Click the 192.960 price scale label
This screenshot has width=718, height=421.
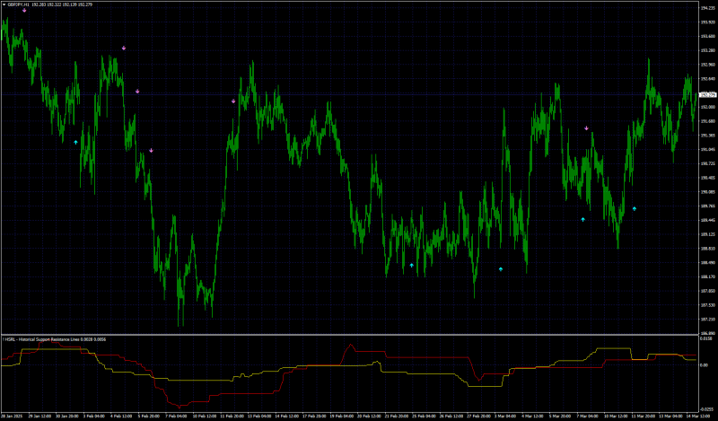pyautogui.click(x=707, y=65)
